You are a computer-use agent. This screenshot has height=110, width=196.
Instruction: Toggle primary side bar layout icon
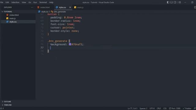pos(168,2)
